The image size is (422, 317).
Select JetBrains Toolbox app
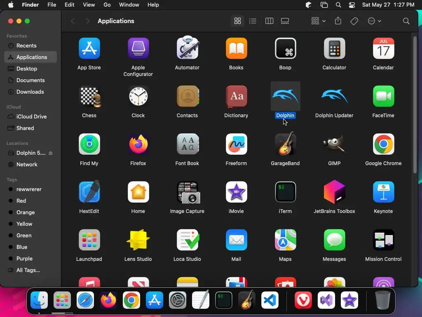[334, 192]
